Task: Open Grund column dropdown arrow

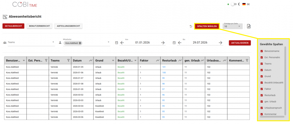Action: (113, 61)
